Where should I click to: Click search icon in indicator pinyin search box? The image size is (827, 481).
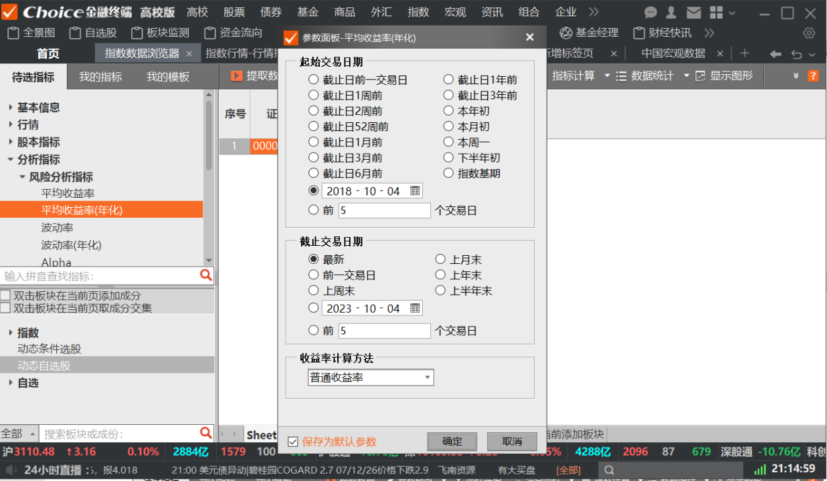(x=206, y=275)
